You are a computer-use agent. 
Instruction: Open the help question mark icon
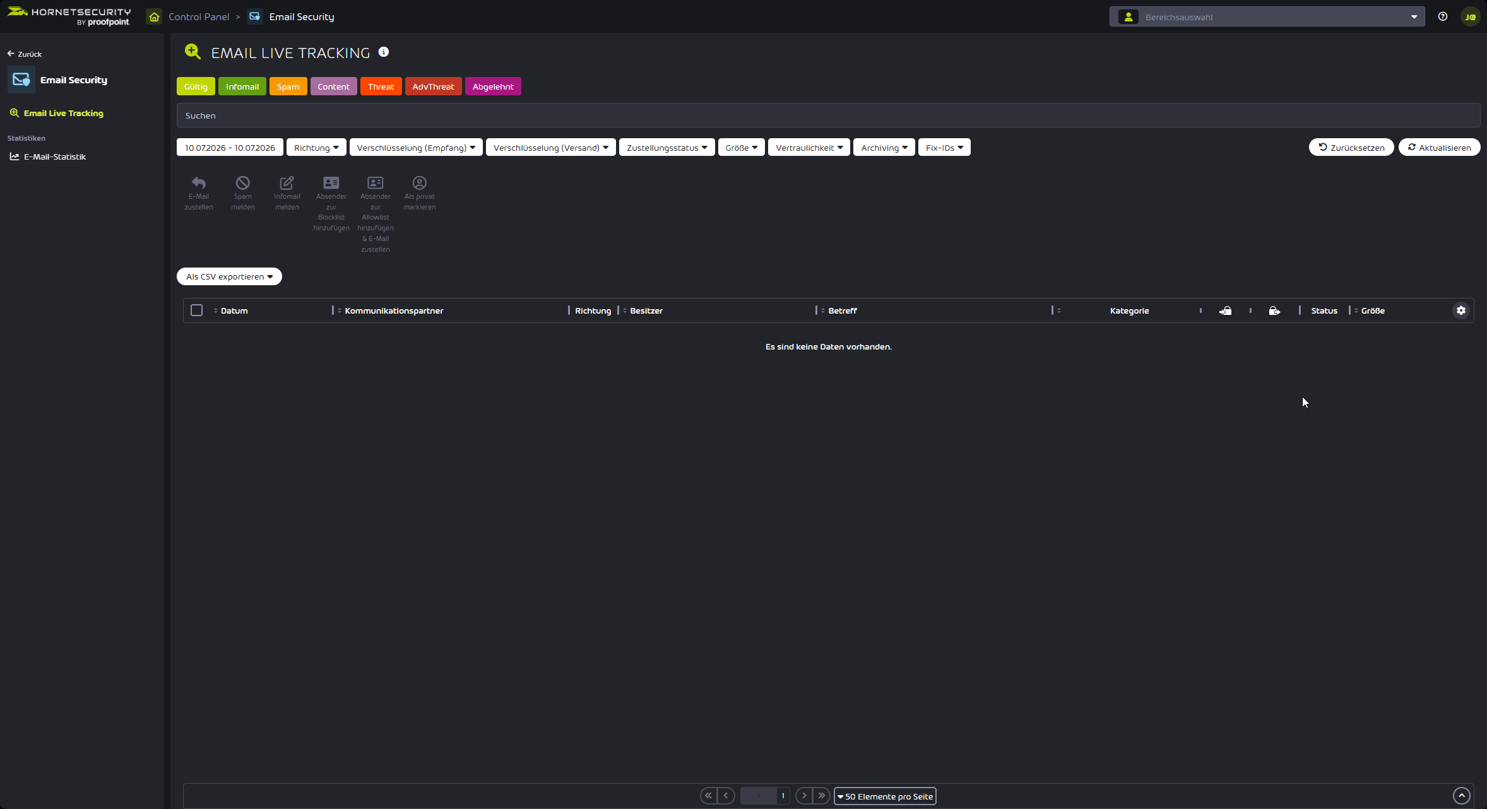point(1443,16)
